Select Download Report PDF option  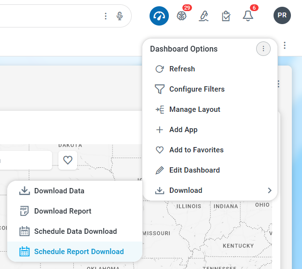63,211
